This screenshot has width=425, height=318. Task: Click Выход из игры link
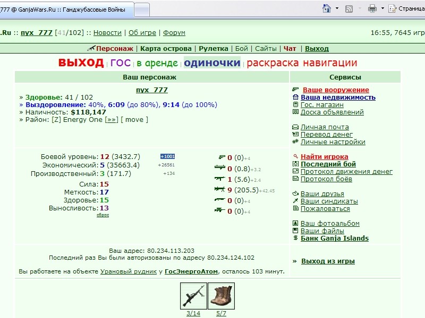[x=328, y=261]
